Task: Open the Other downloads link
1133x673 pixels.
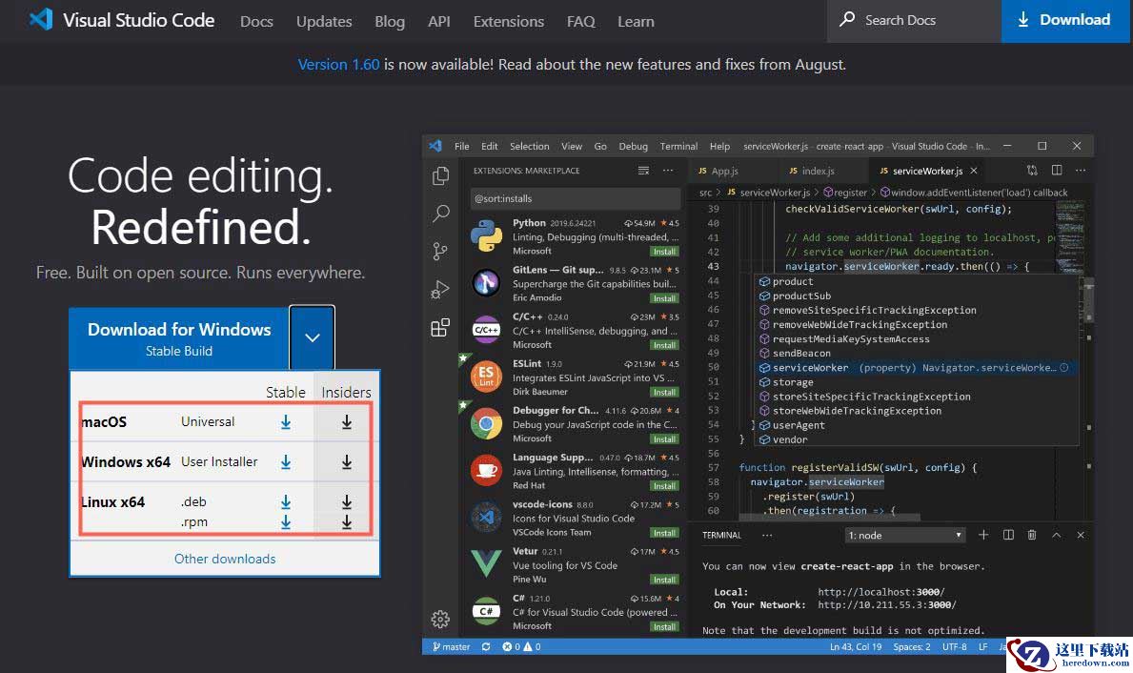Action: (x=225, y=559)
